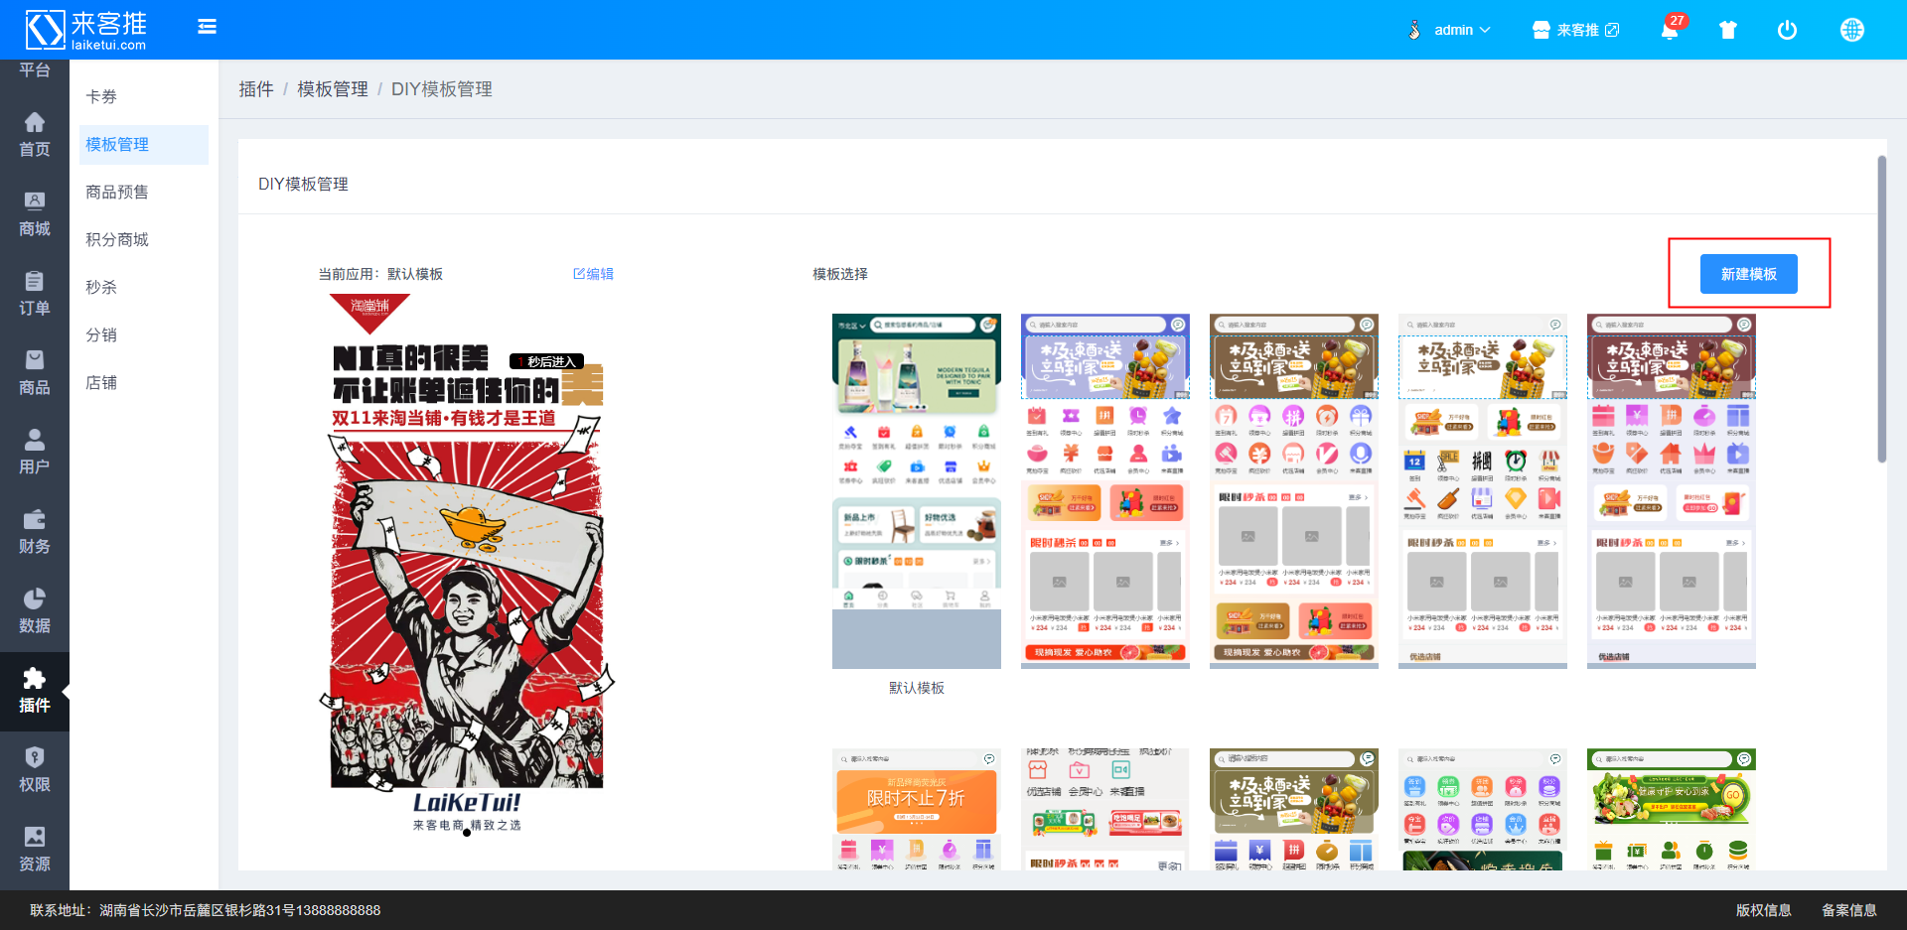
Task: Click the t-shirt theme icon in header
Action: [1728, 30]
